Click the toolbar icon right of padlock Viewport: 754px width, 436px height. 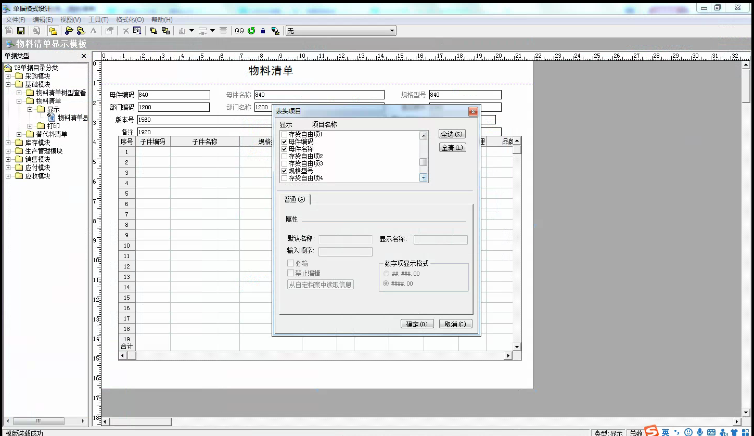(x=275, y=31)
